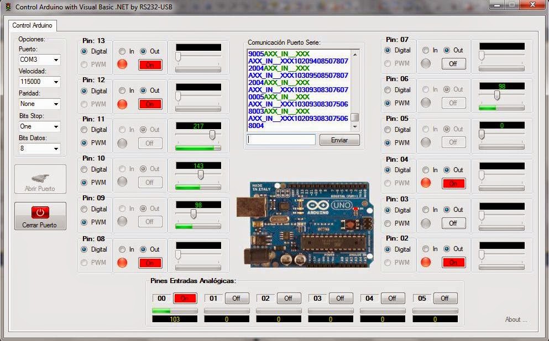Toggle the red On button for Pin 02
The height and width of the screenshot is (341, 549).
click(454, 263)
